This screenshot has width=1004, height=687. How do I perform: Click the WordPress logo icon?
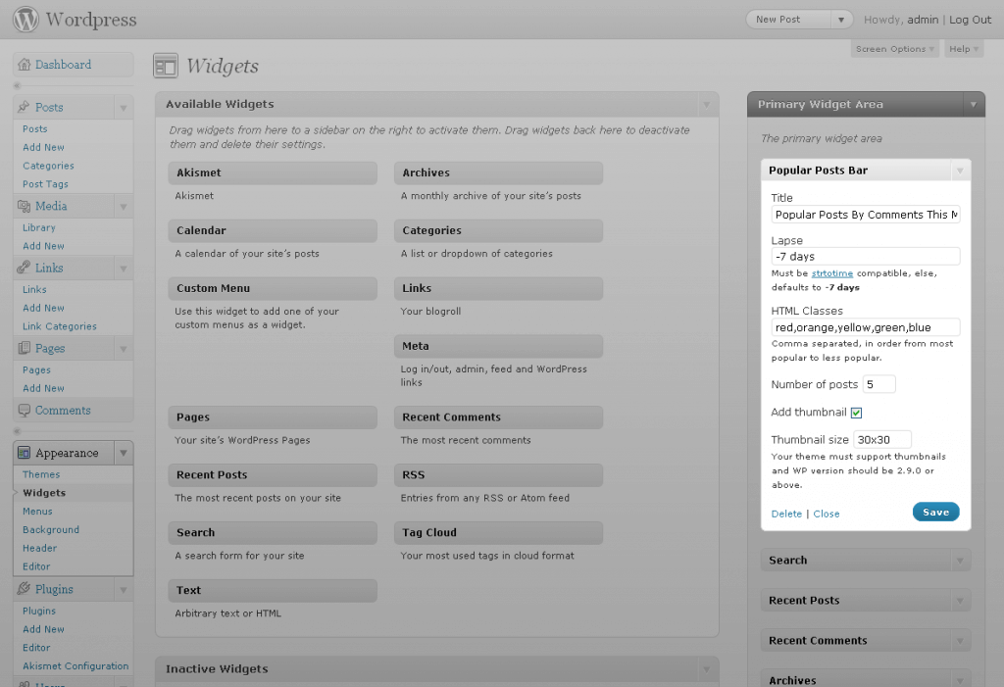pyautogui.click(x=26, y=20)
